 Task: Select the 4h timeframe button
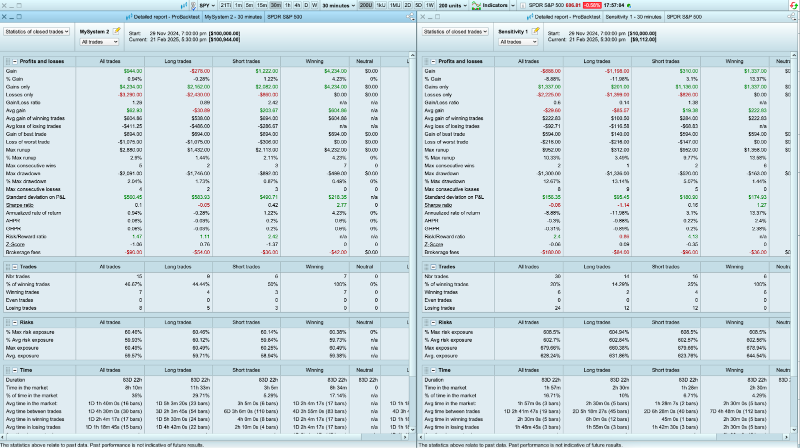pyautogui.click(x=297, y=5)
